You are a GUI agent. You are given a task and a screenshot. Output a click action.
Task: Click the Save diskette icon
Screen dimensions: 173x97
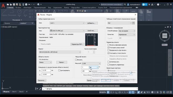click(x=14, y=5)
